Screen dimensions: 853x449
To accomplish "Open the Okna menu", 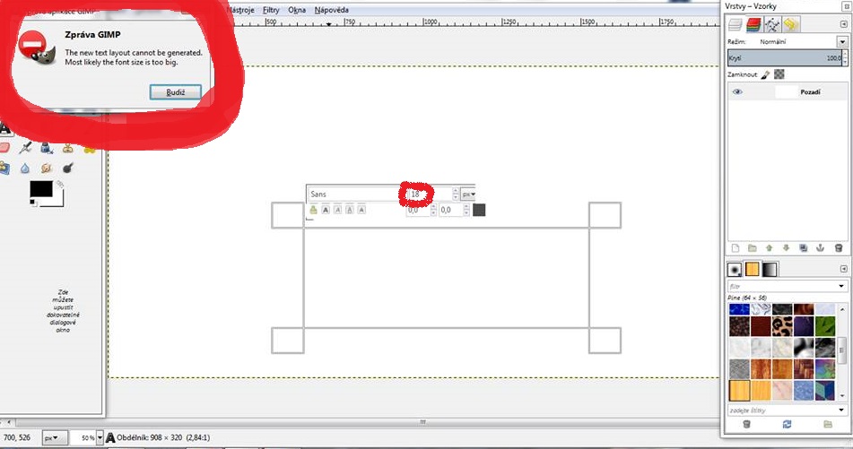I will (x=296, y=9).
